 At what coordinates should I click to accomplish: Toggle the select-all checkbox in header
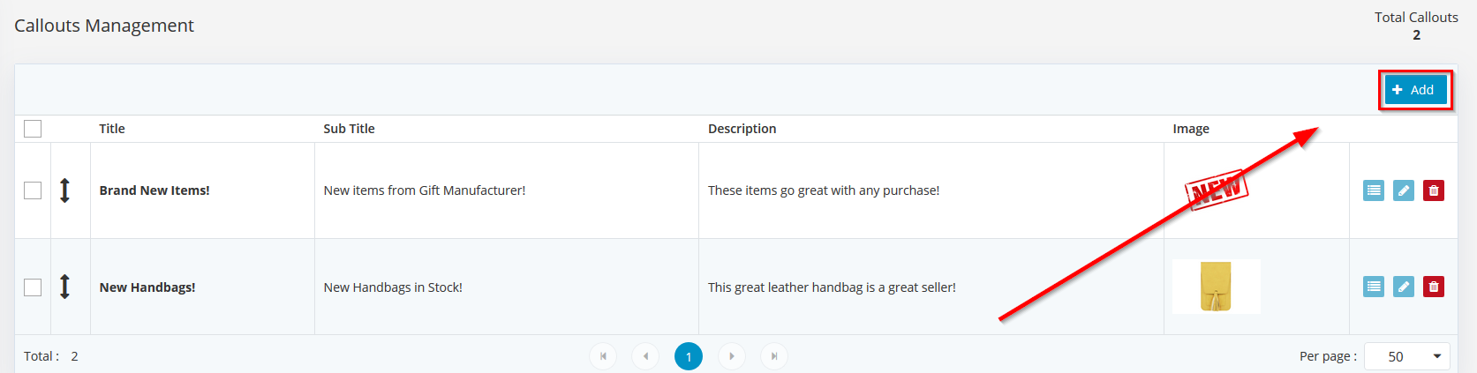[33, 129]
